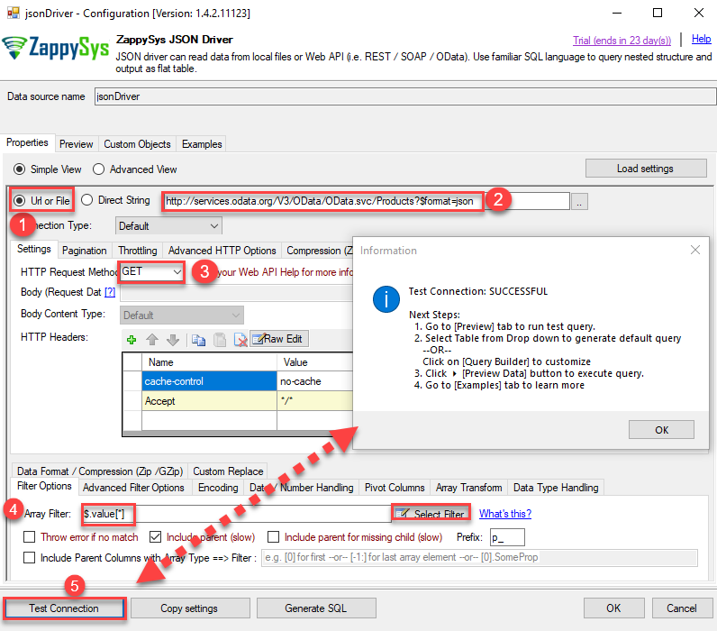Browse for file with the .. button
717x631 pixels.
[x=579, y=201]
